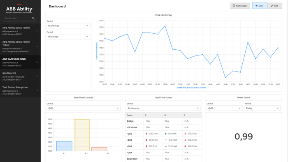Open Power Factor Period dropdown set to Today

click(x=262, y=108)
